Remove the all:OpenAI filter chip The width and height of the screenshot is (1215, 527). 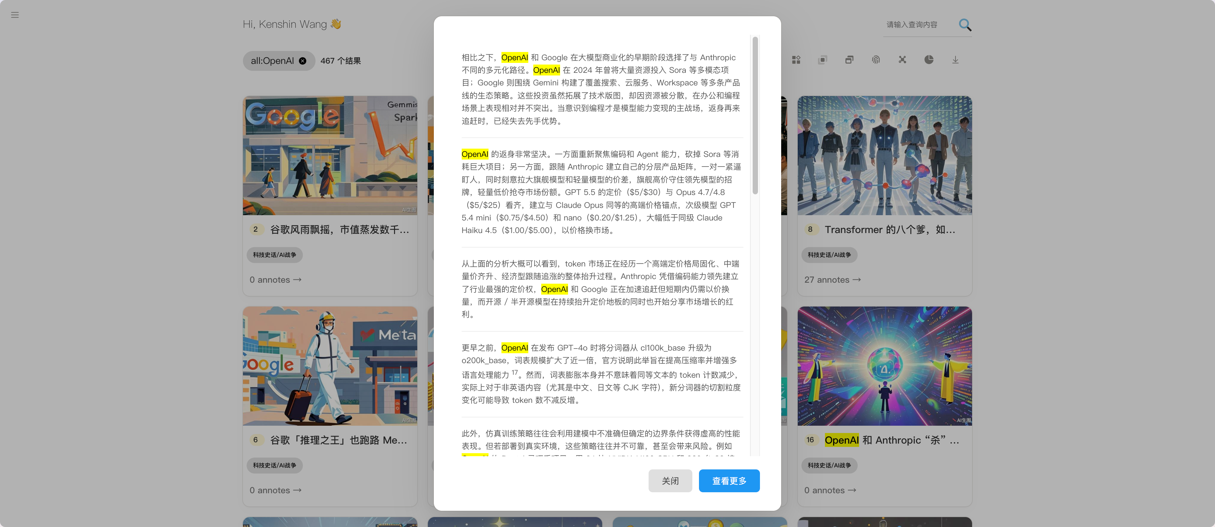[303, 61]
